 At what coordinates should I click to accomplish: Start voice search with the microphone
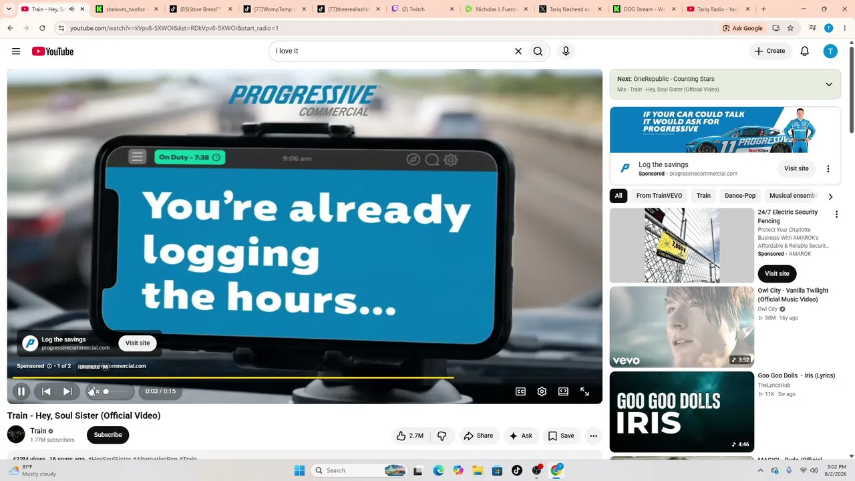(566, 51)
